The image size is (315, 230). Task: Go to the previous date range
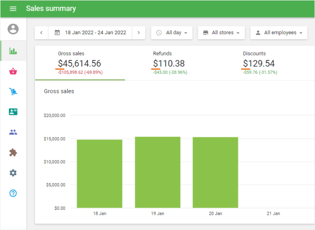(x=41, y=32)
